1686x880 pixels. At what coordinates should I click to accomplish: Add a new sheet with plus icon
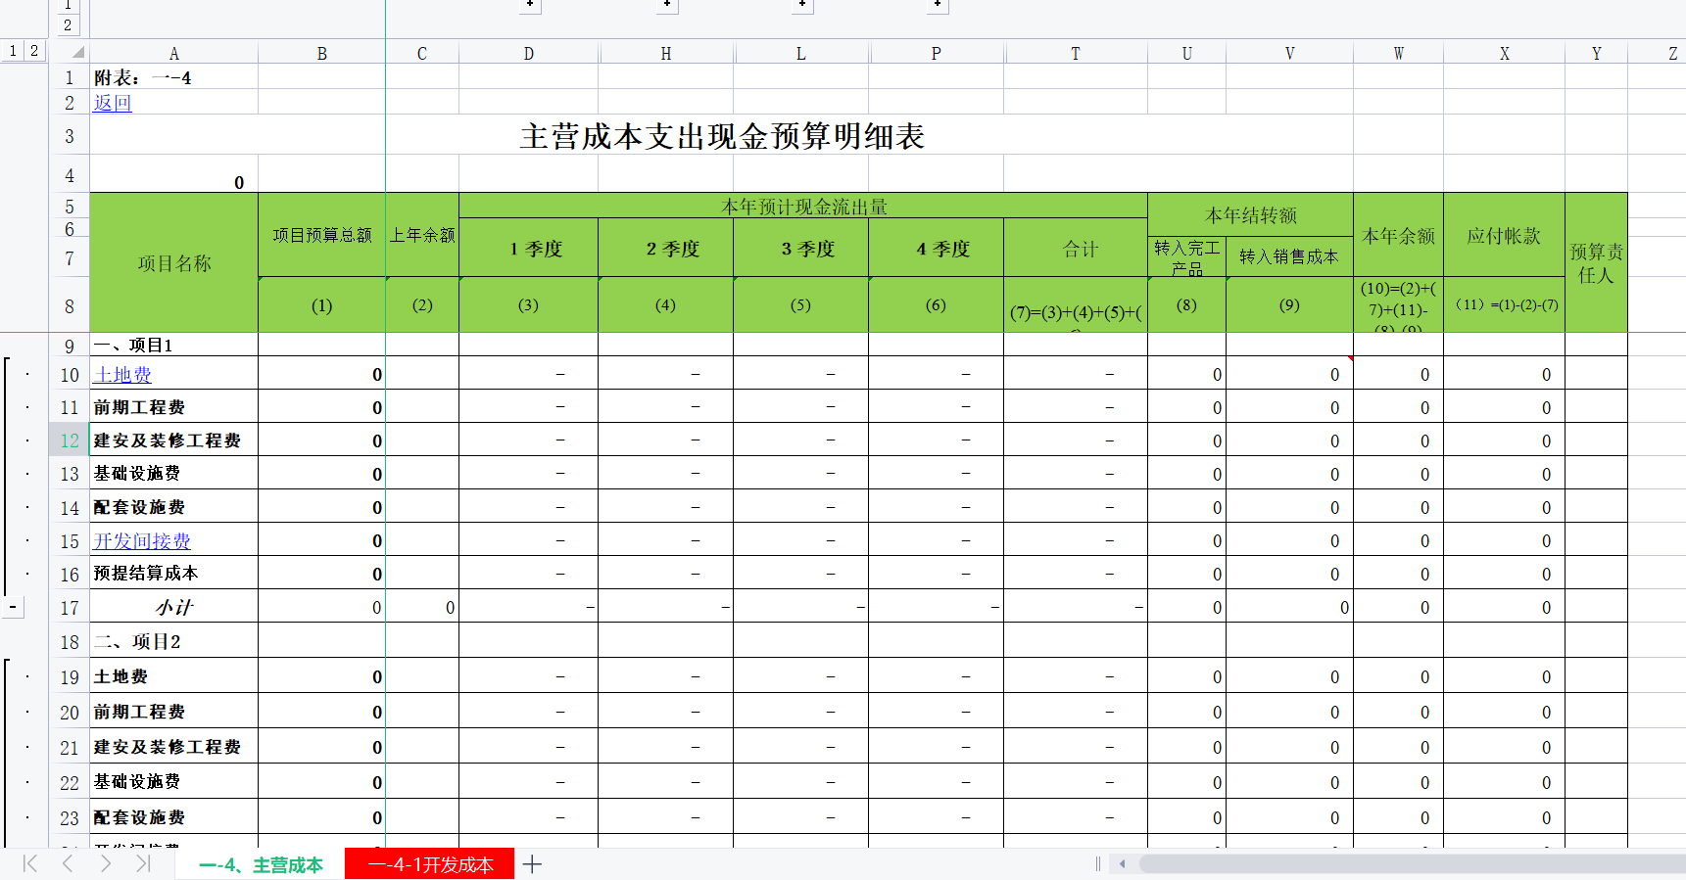(x=532, y=864)
